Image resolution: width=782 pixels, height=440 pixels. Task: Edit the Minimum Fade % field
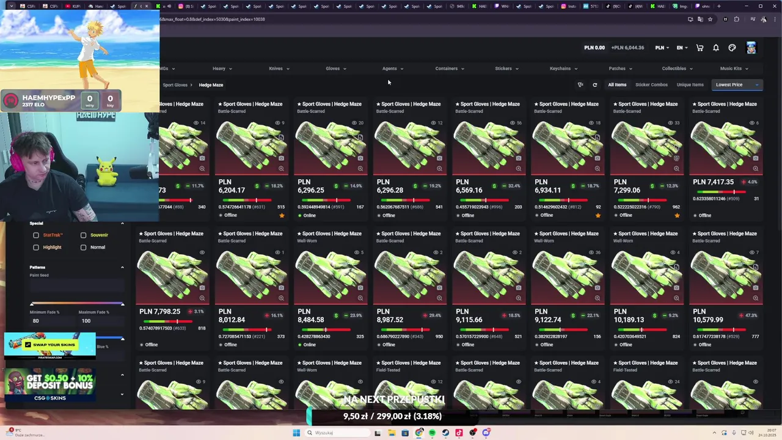[53, 321]
